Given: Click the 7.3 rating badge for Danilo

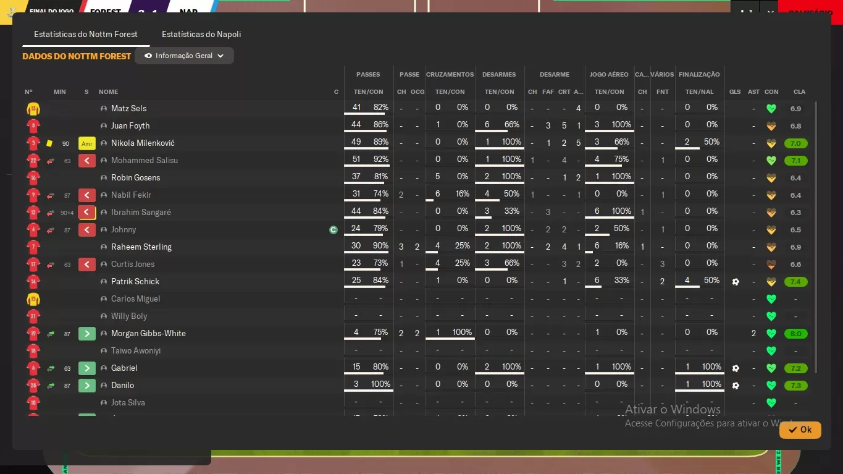Looking at the screenshot, I should click(x=795, y=386).
